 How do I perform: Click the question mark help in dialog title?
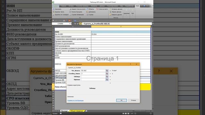(x=130, y=64)
